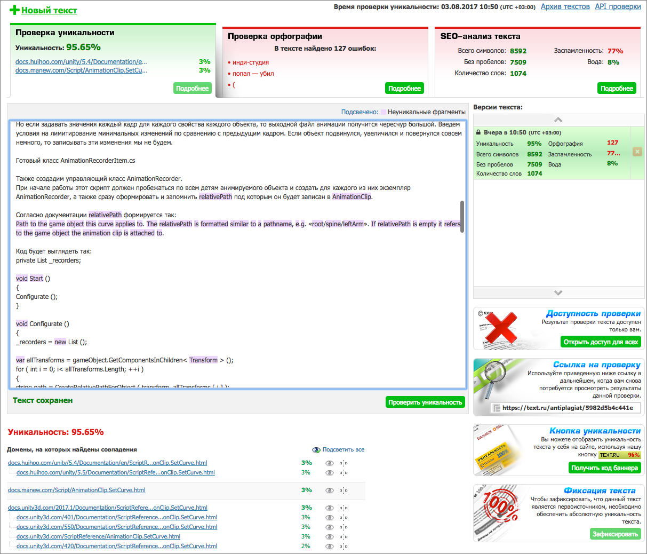647x554 pixels.
Task: Click Открыть доступ для всех button
Action: (601, 342)
